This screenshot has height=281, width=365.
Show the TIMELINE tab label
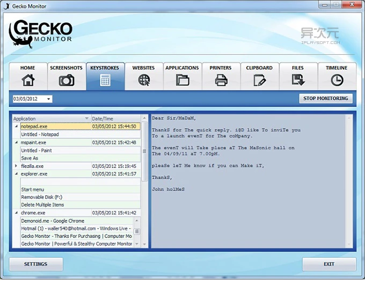click(337, 68)
